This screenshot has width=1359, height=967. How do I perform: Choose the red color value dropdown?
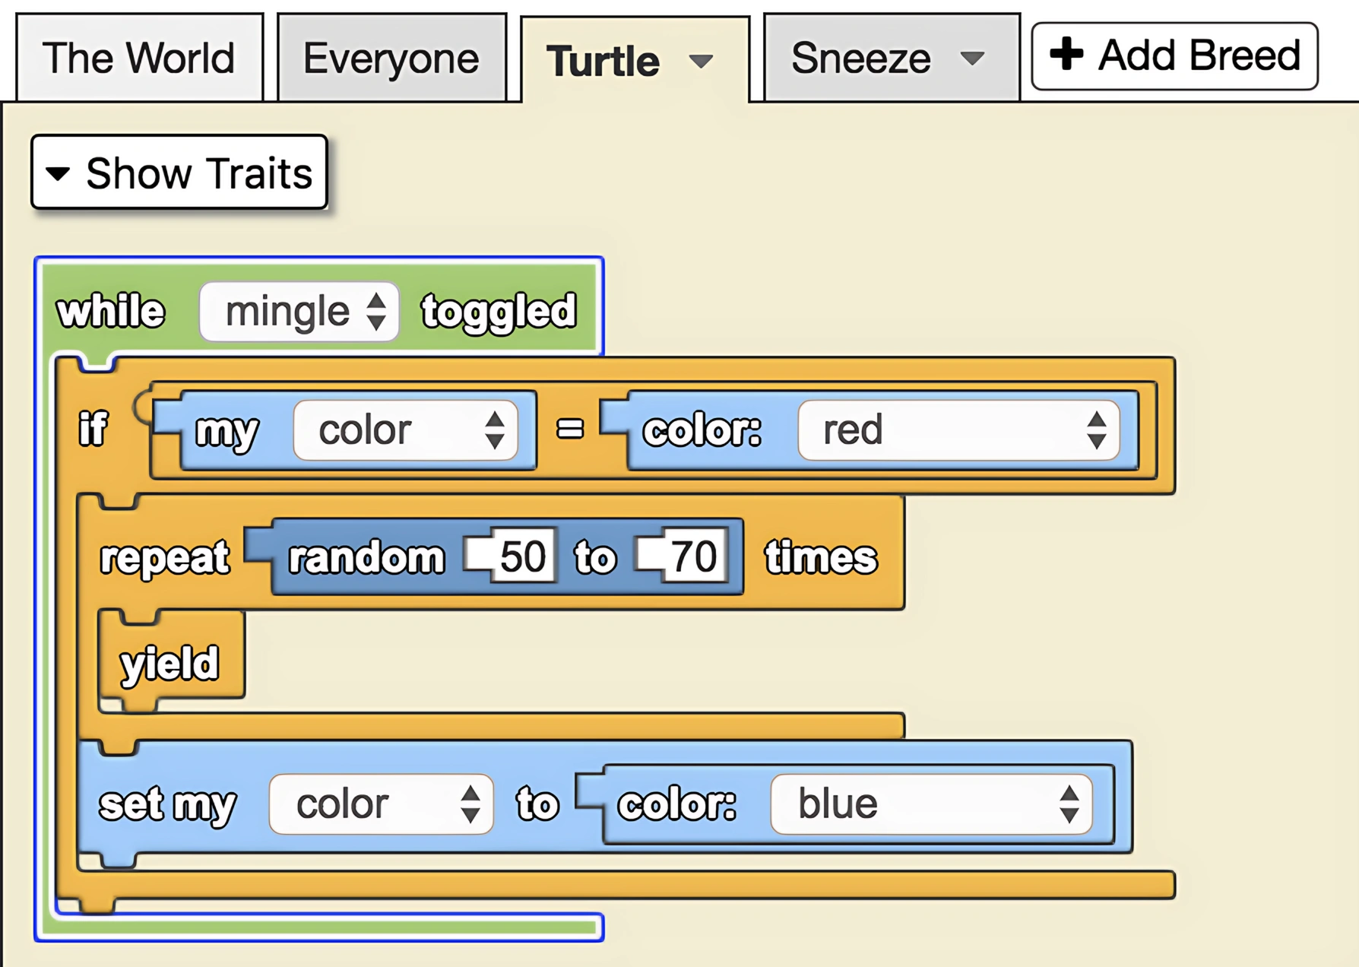tap(958, 430)
